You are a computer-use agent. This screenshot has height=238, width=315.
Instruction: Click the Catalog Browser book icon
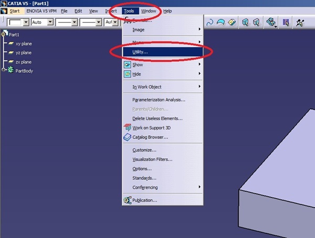pos(128,137)
